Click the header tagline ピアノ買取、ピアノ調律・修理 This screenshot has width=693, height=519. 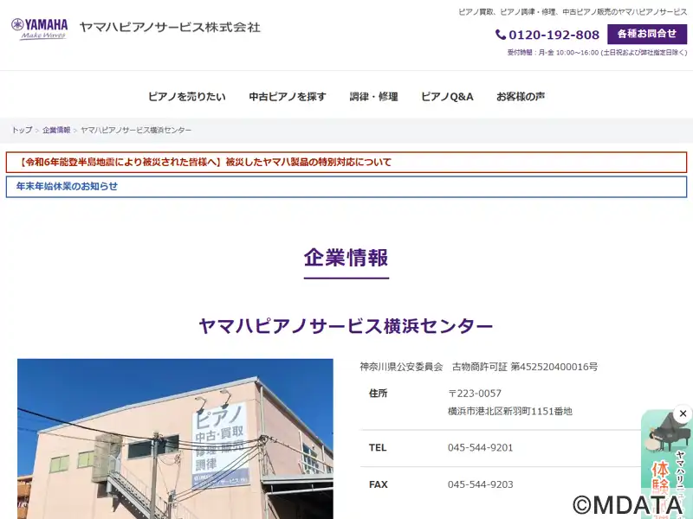(573, 12)
